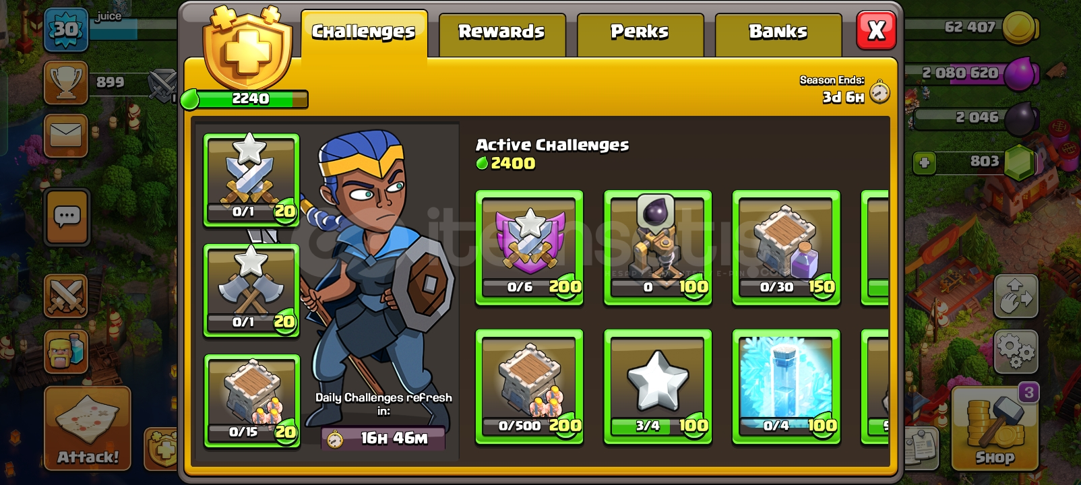Select the 3/4 star challenge tile

658,387
